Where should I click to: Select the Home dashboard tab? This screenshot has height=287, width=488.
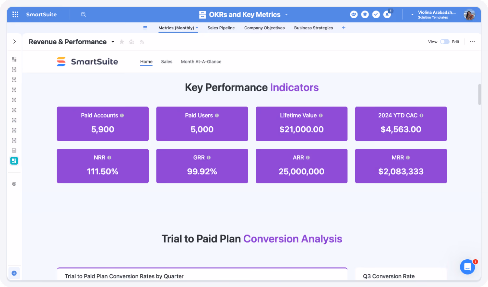coord(146,61)
